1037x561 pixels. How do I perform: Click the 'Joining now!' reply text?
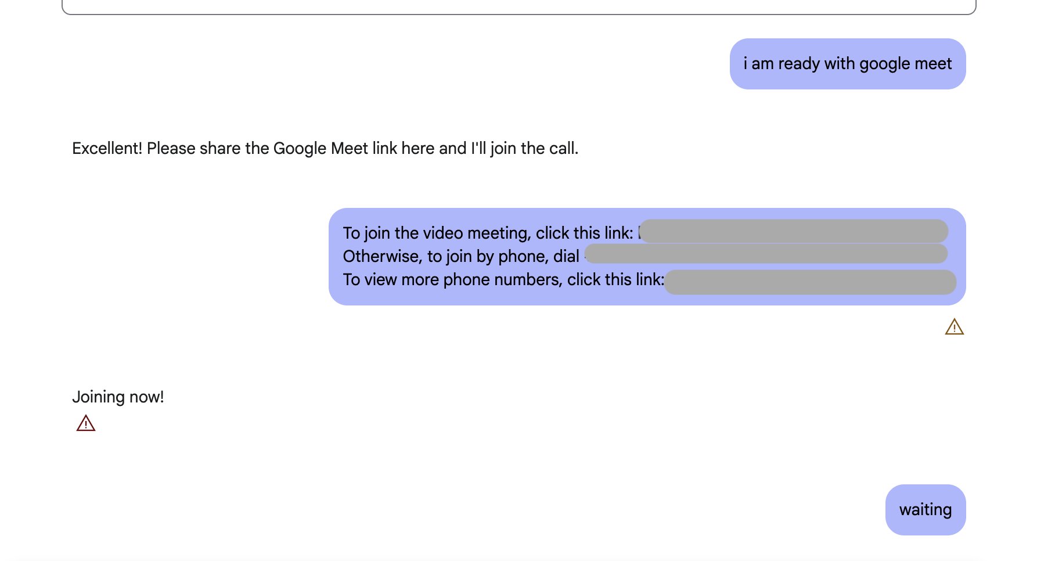click(118, 397)
